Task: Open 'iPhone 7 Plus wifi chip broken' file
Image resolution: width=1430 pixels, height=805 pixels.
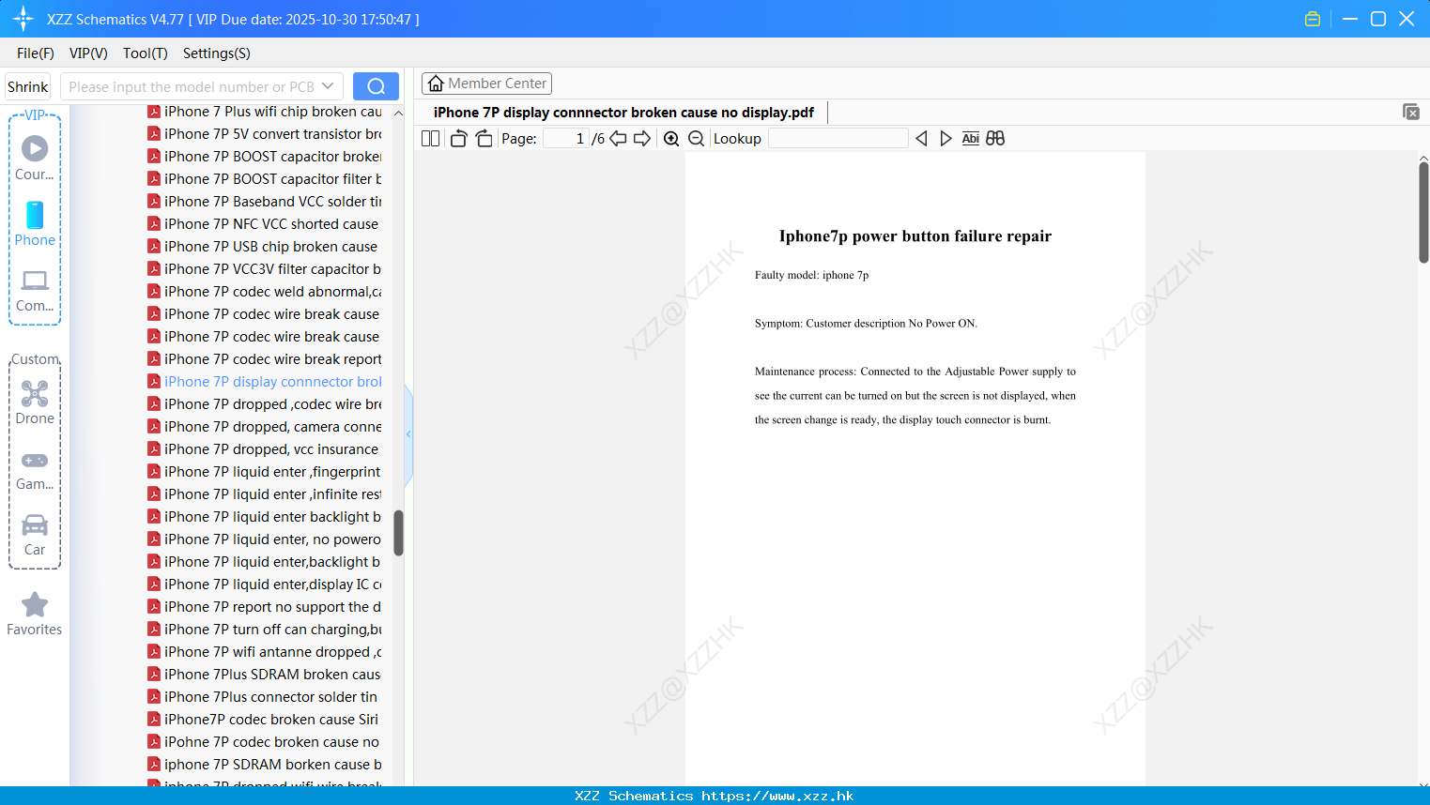Action: point(265,112)
